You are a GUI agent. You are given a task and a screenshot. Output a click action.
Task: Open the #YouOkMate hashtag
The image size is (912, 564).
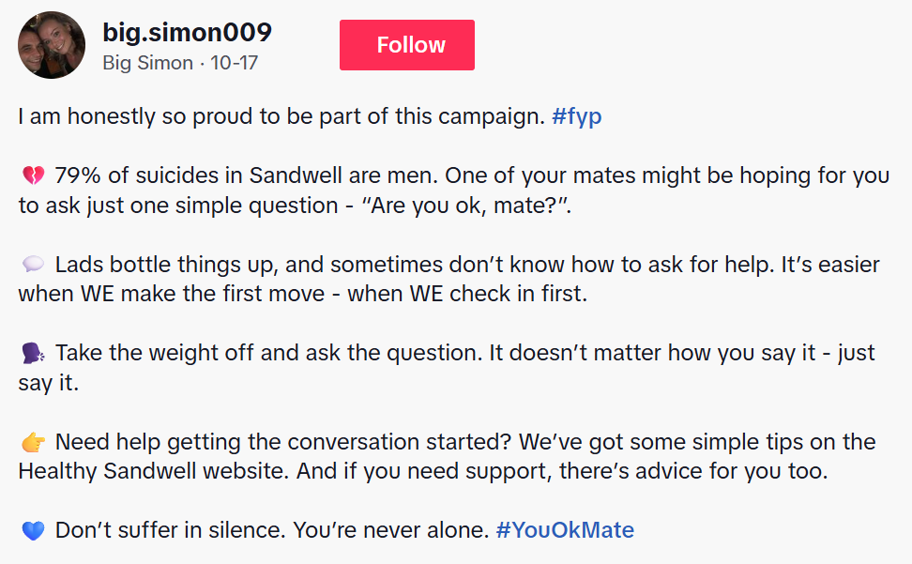[x=564, y=530]
